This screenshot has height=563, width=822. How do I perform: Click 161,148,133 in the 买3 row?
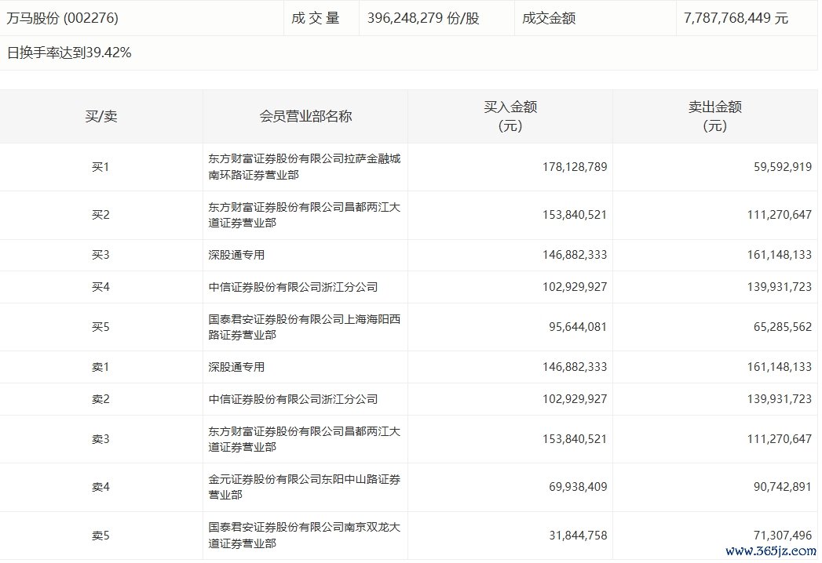tap(780, 255)
